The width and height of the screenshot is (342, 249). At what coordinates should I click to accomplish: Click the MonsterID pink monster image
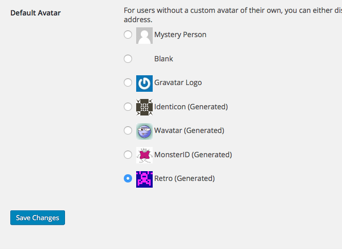tap(144, 155)
